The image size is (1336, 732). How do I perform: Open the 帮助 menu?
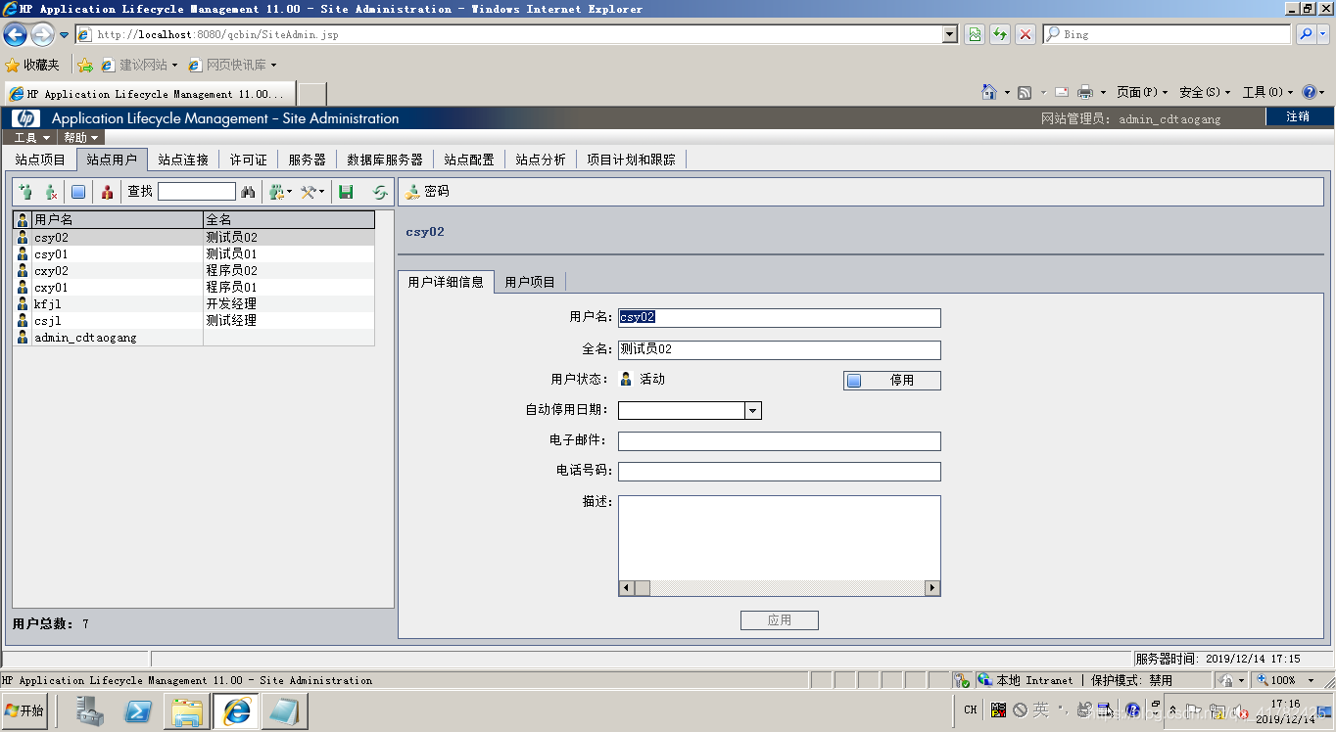pyautogui.click(x=81, y=138)
